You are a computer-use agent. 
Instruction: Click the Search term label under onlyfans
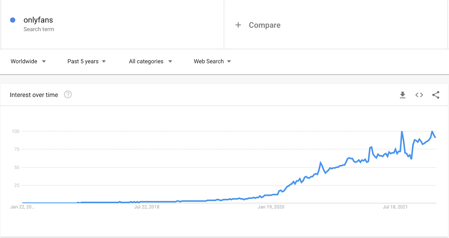pyautogui.click(x=39, y=29)
